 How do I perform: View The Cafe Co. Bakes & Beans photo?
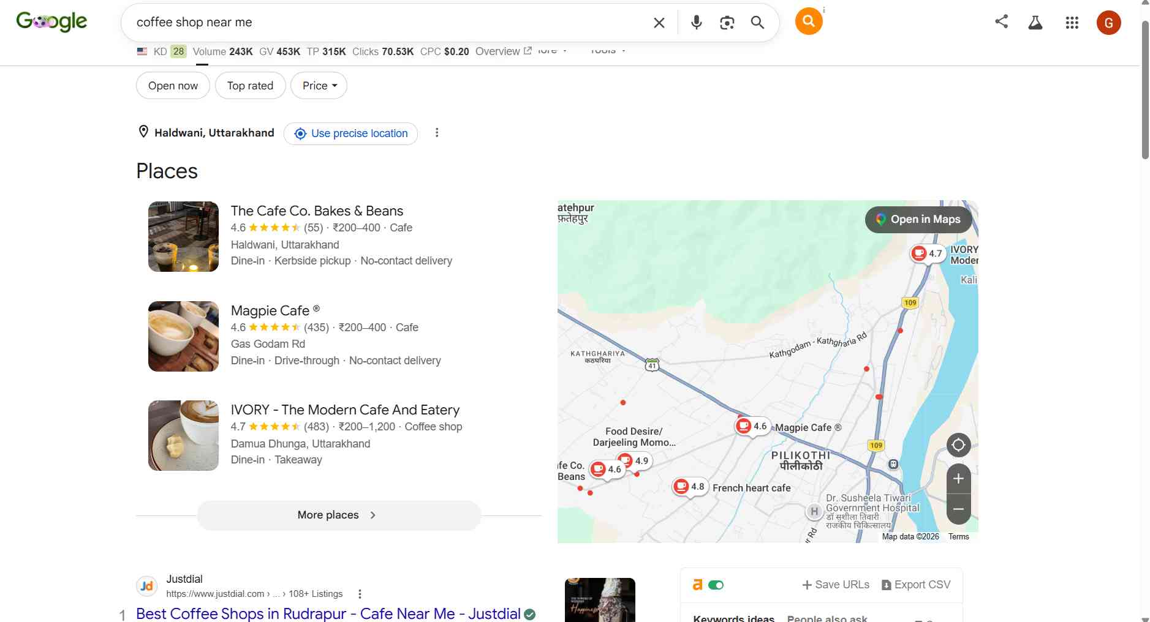tap(183, 236)
